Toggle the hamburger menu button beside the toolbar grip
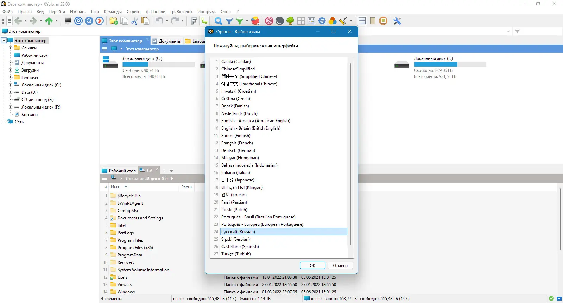Viewport: 563px width, 303px height. [x=10, y=21]
